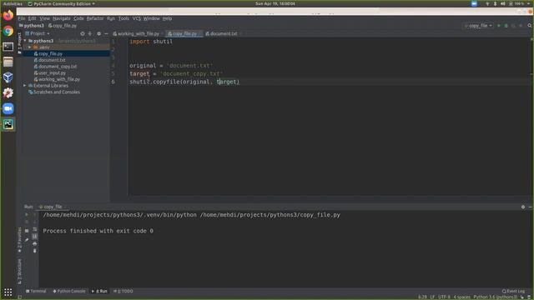Open the Window menu

152,18
